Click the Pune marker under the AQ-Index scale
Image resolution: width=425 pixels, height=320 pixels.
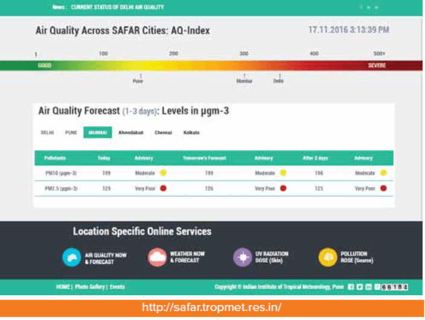click(x=138, y=78)
